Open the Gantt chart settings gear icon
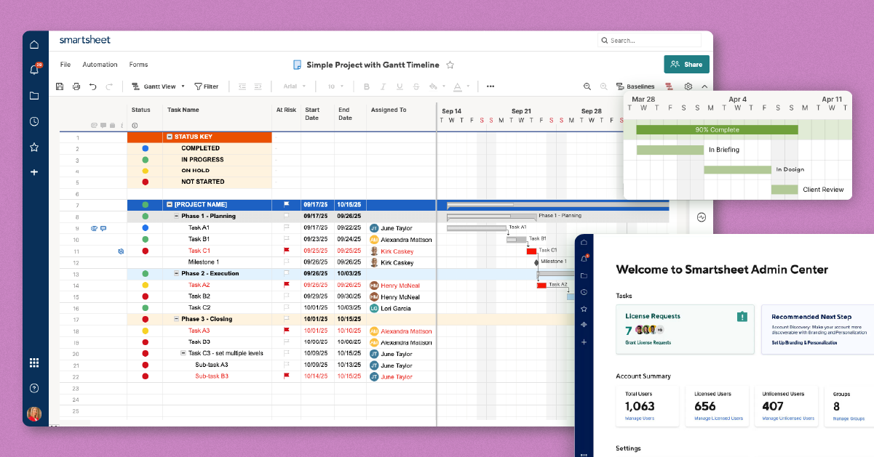 (x=688, y=86)
